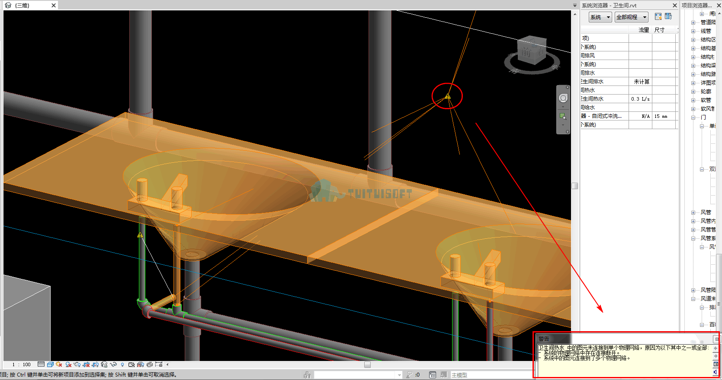This screenshot has height=380, width=722.
Task: Click the autofit columns icon in System Browser
Action: pyautogui.click(x=658, y=16)
